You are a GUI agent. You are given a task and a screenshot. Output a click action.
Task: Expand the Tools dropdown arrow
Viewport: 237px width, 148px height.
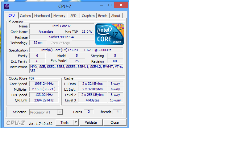click(76, 122)
